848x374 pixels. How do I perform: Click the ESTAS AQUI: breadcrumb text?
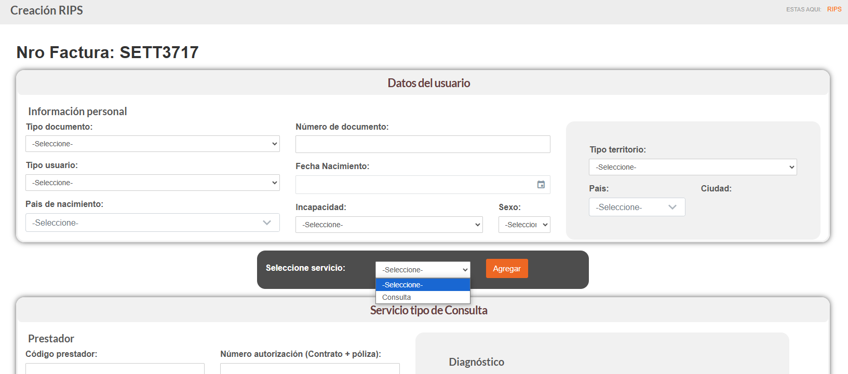click(803, 9)
